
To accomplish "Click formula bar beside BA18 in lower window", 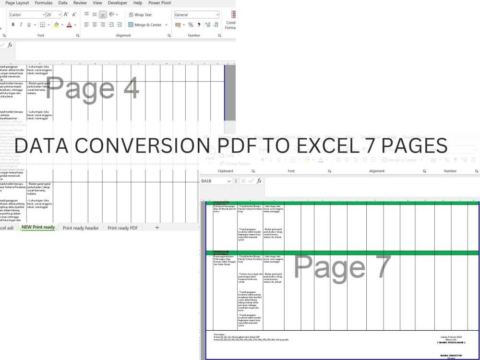I will coord(372,186).
